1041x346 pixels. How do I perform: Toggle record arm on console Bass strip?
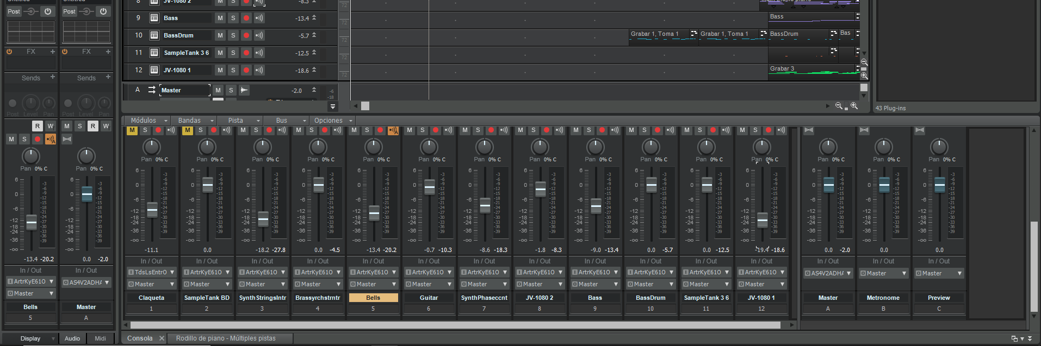coord(602,130)
